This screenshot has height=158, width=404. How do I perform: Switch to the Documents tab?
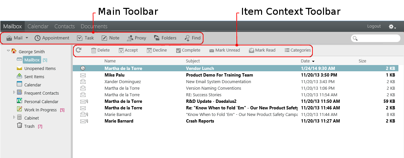click(x=94, y=26)
